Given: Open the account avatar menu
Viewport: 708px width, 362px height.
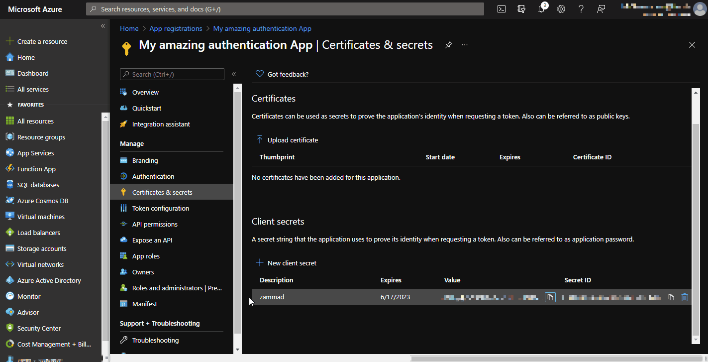Looking at the screenshot, I should [x=700, y=9].
